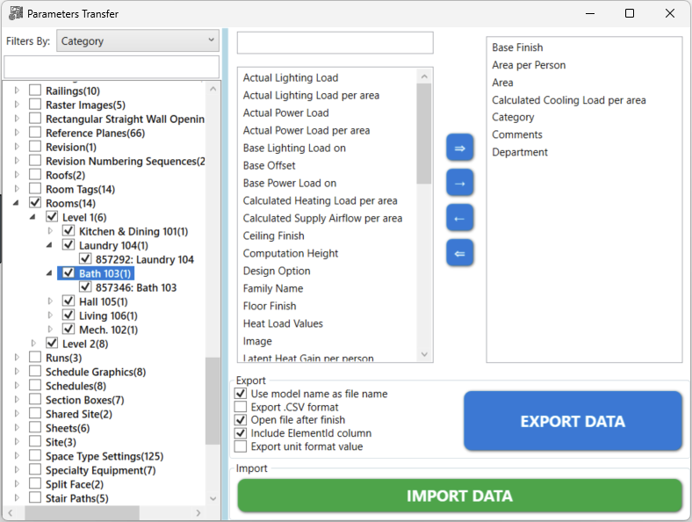Click the move-all-left double arrow button

[459, 253]
